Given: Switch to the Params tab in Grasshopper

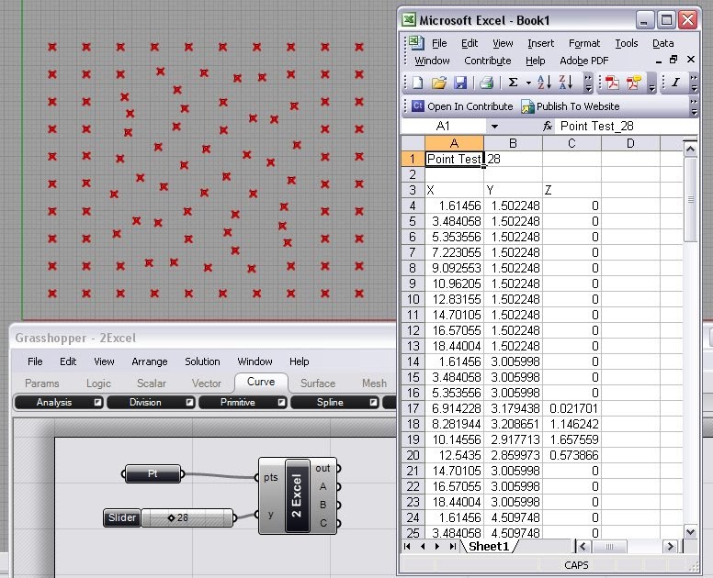Looking at the screenshot, I should (42, 383).
